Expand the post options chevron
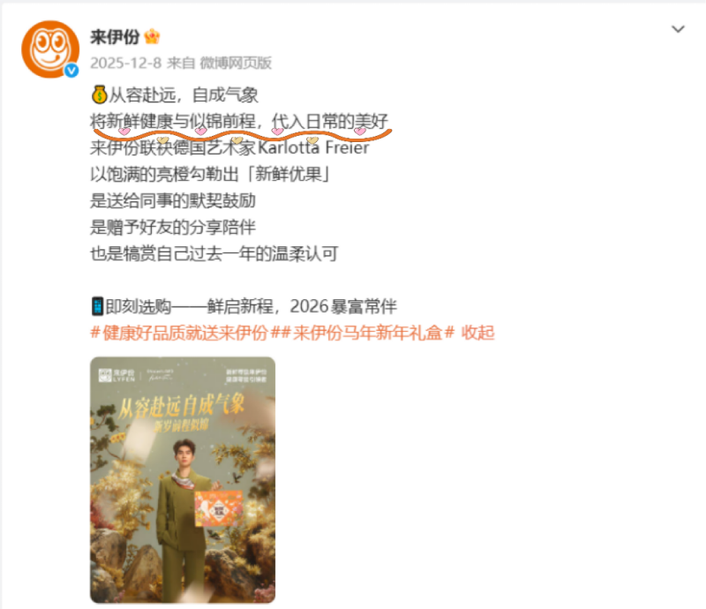The image size is (706, 609). 678,29
